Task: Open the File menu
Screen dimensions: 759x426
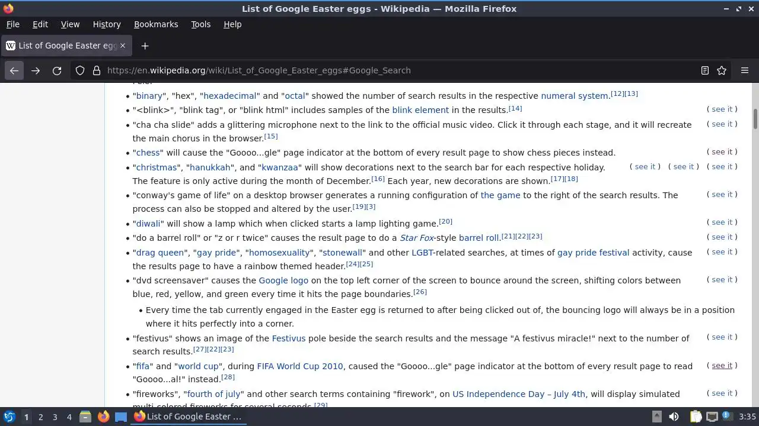Action: [12, 24]
